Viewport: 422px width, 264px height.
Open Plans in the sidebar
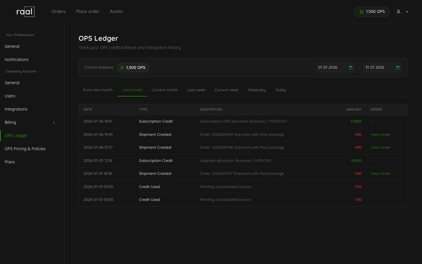[10, 162]
